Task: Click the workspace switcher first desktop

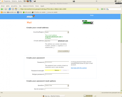Action: tap(85, 96)
